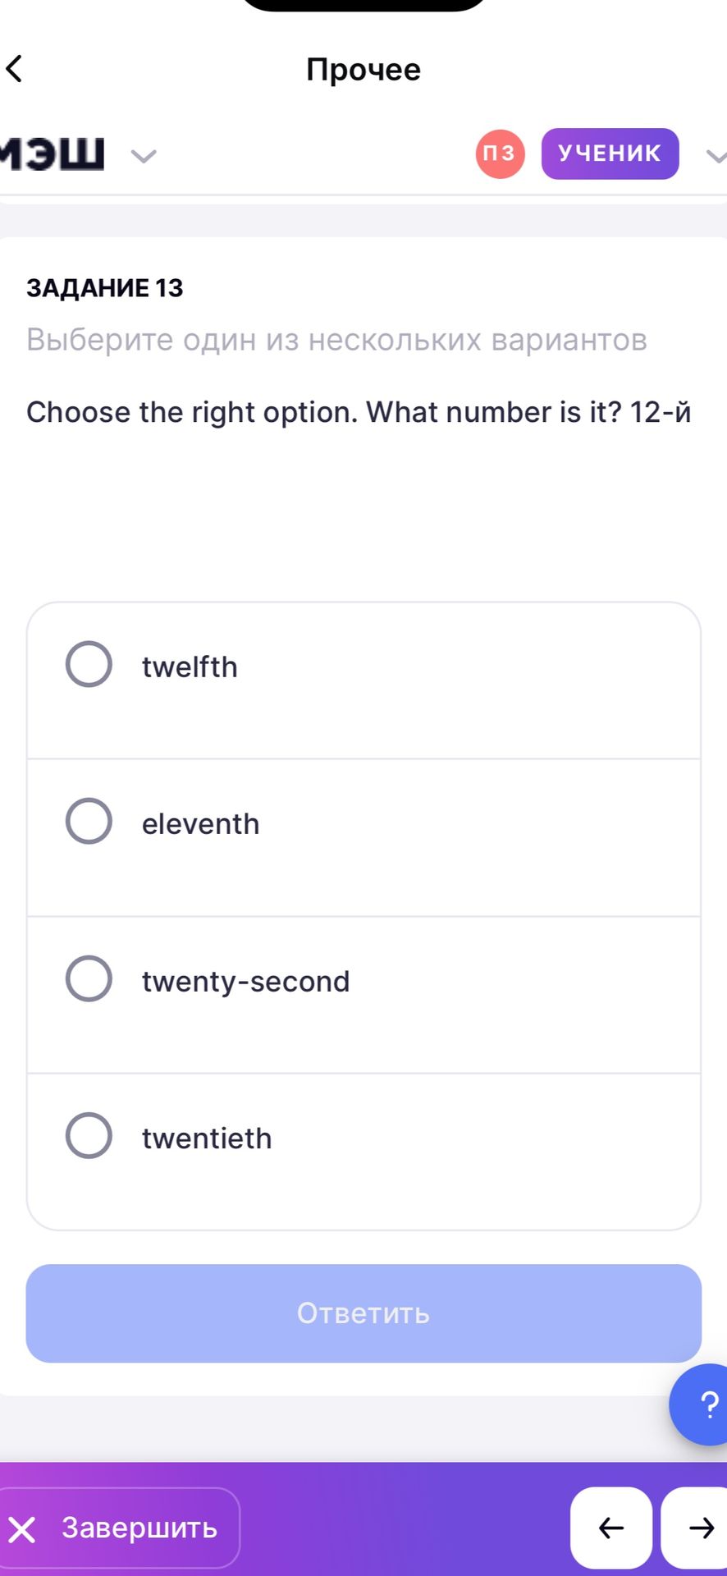This screenshot has width=727, height=1576.
Task: Click the twelfth answer label text
Action: click(190, 667)
